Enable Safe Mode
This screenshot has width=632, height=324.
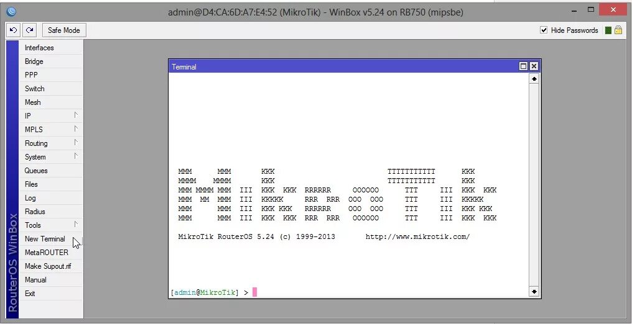[x=63, y=30]
